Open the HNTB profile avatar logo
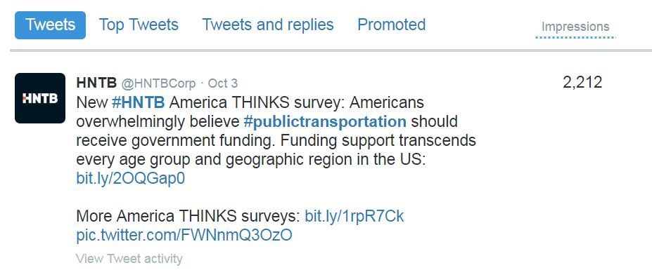This screenshot has height=270, width=652. [x=40, y=98]
